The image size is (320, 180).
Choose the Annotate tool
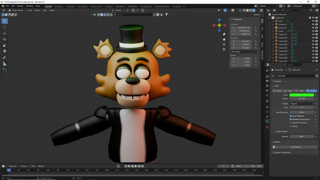pyautogui.click(x=5, y=58)
